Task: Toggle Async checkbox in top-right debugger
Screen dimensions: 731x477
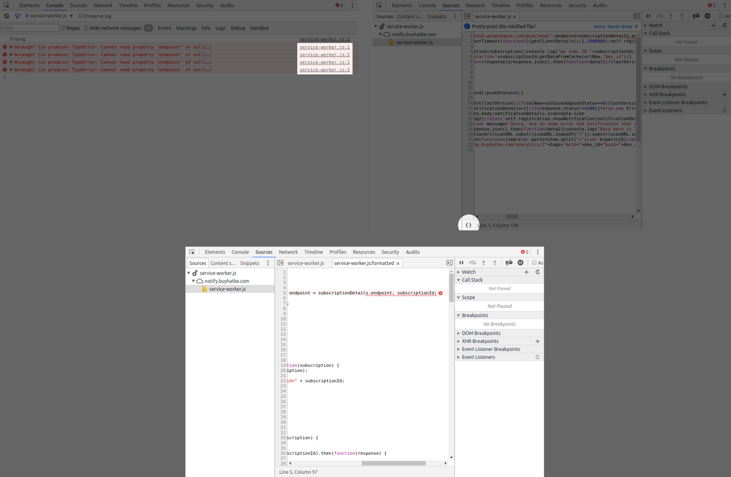Action: 721,16
